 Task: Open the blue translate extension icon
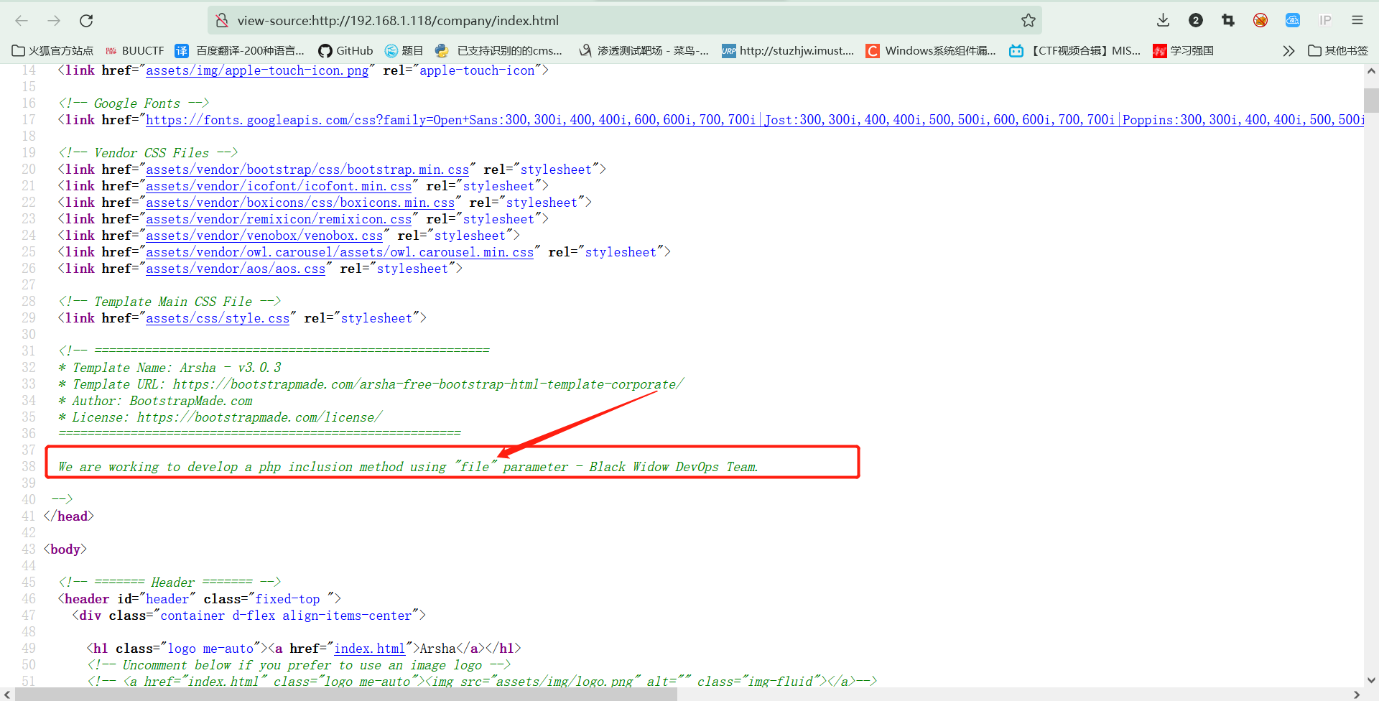point(1293,21)
